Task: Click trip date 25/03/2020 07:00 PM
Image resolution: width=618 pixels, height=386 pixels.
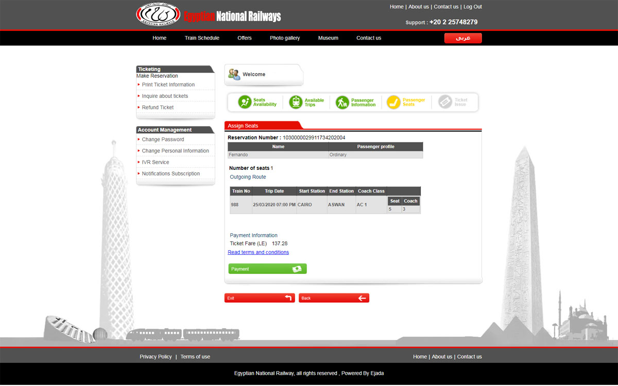Action: [x=274, y=204]
